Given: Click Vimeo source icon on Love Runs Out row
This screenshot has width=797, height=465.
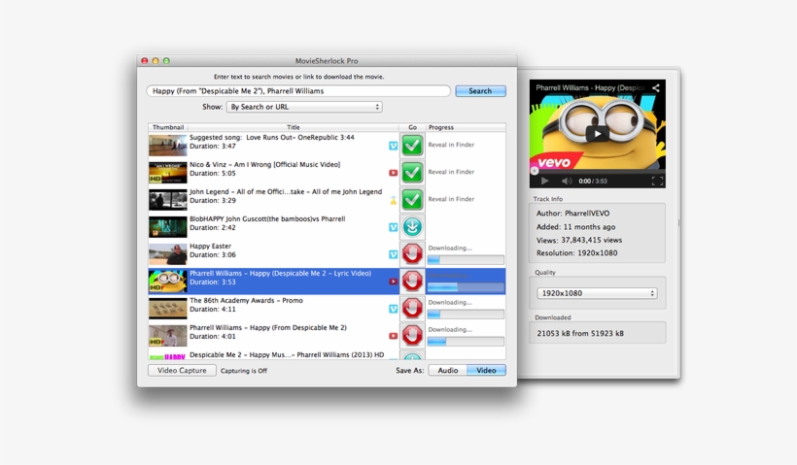Looking at the screenshot, I should (393, 146).
